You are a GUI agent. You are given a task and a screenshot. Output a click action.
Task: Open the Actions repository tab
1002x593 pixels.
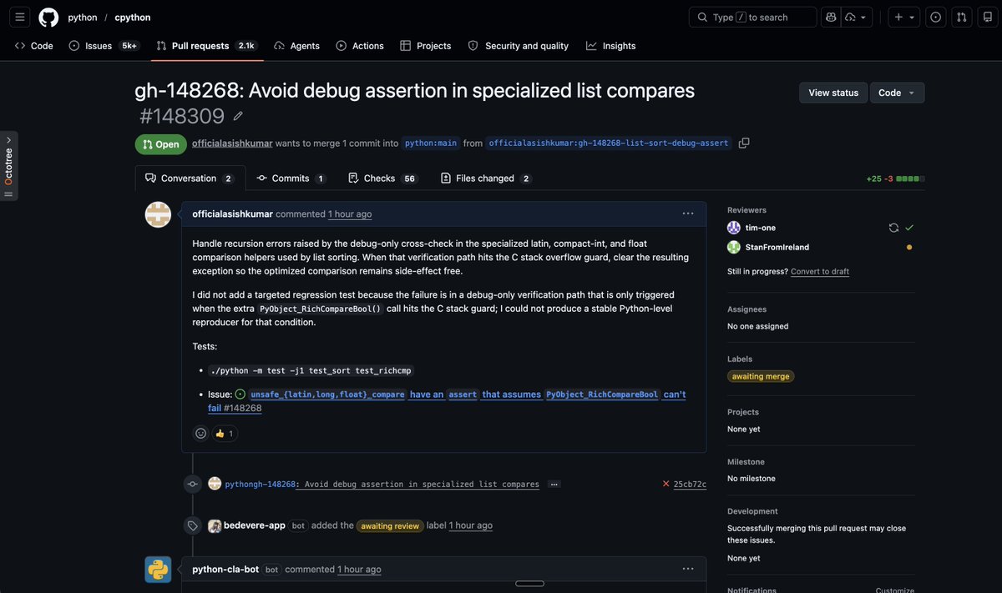click(x=360, y=46)
